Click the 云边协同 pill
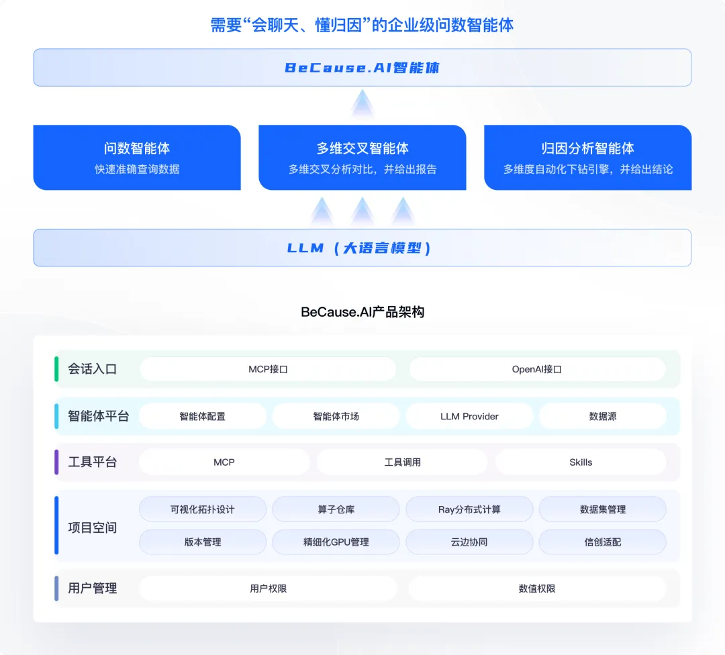This screenshot has height=655, width=725. click(469, 542)
